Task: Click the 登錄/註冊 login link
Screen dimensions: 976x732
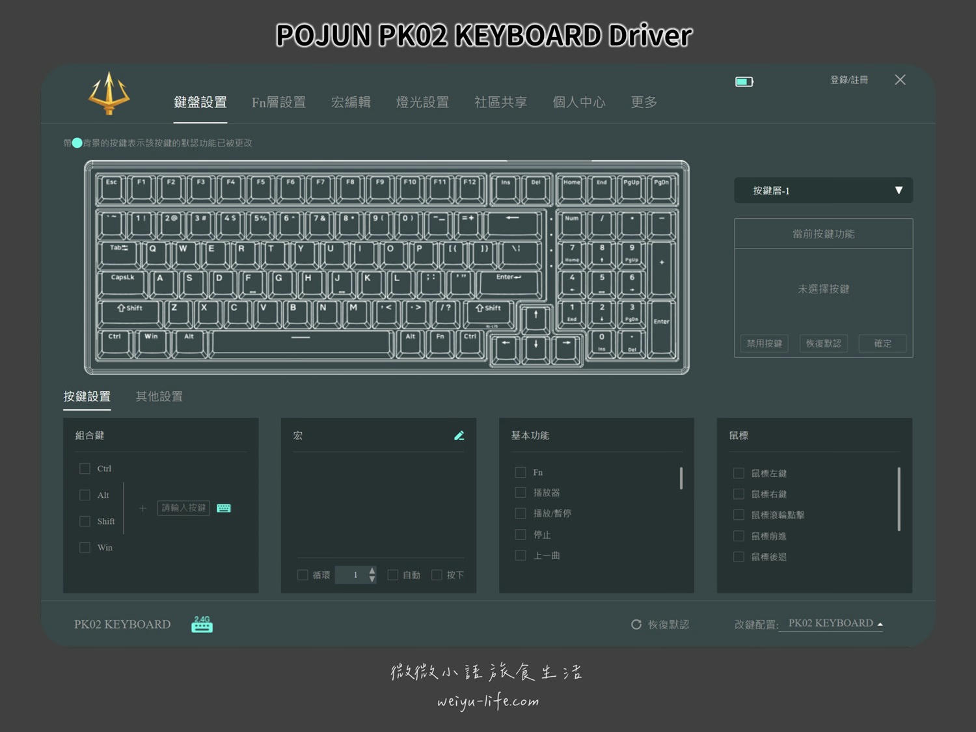Action: coord(849,80)
